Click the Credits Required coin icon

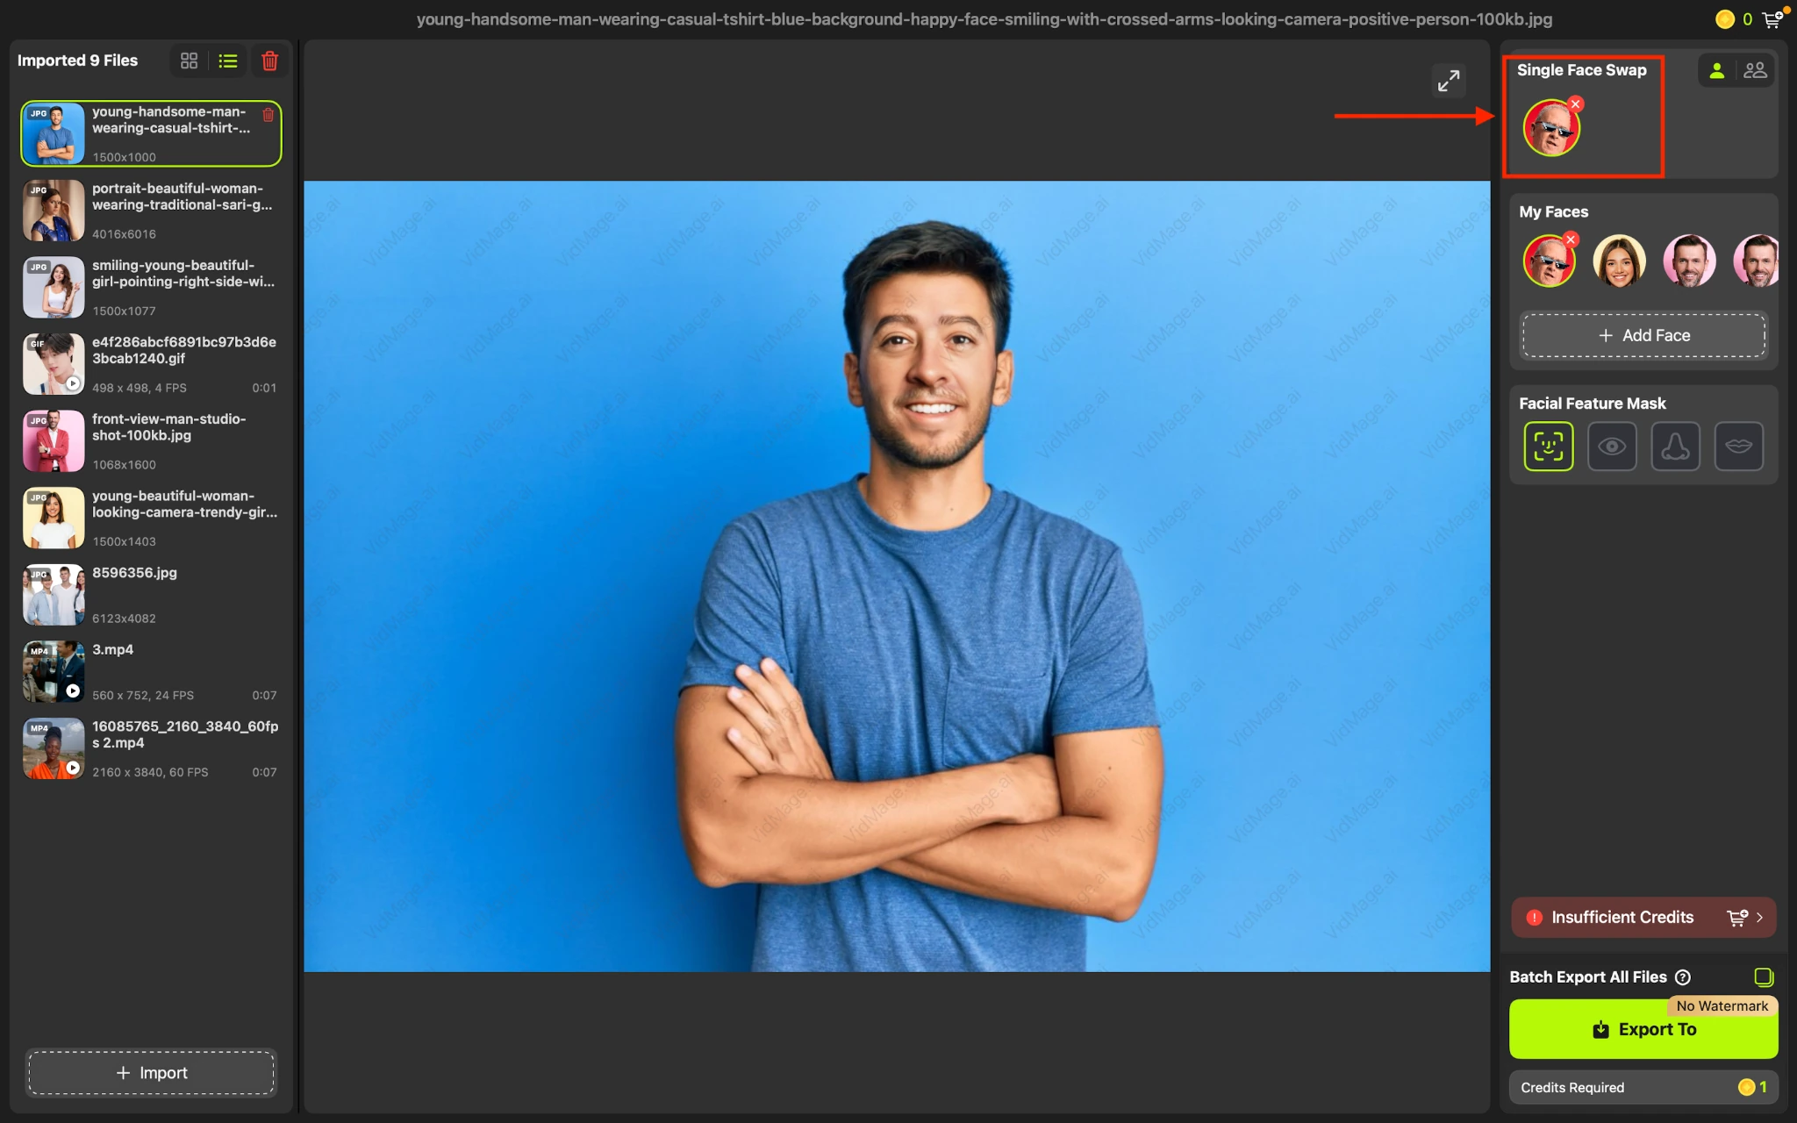click(x=1746, y=1088)
